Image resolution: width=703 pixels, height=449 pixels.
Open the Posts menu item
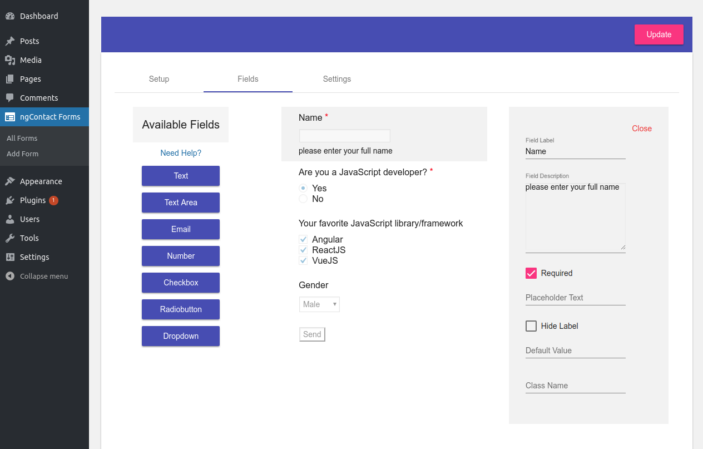click(x=44, y=41)
